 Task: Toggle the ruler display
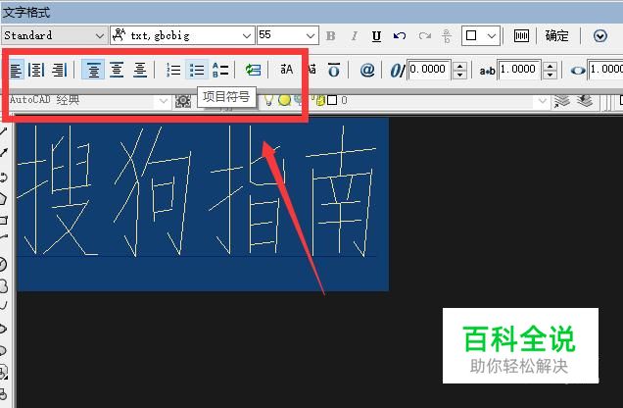pos(521,35)
